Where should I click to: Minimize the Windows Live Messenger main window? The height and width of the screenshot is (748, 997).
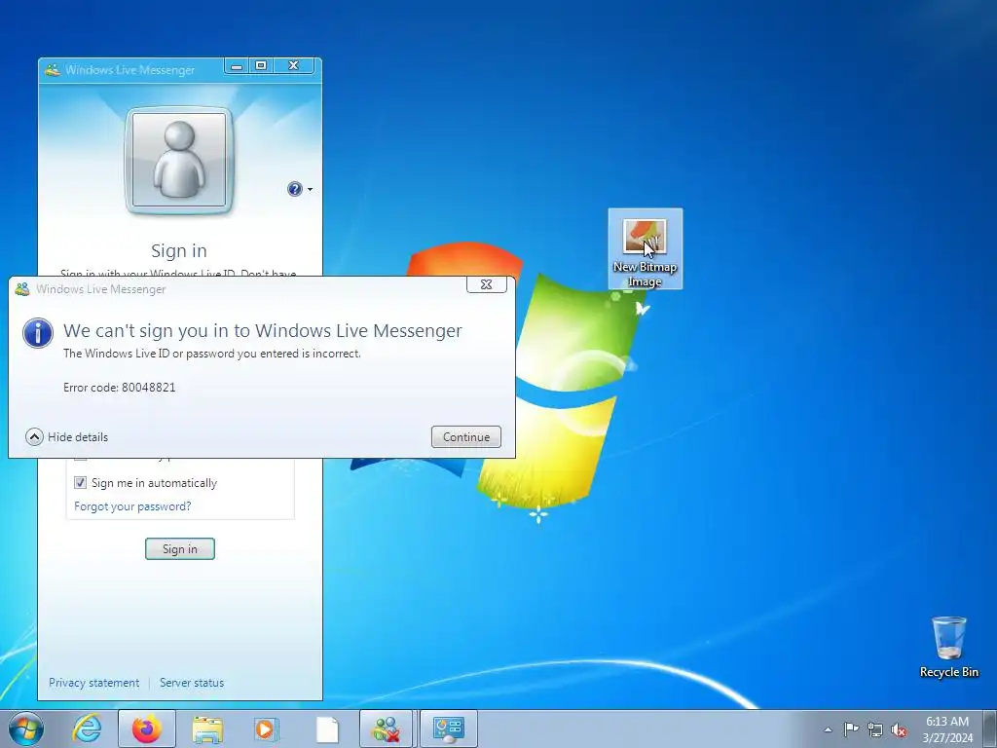[237, 65]
